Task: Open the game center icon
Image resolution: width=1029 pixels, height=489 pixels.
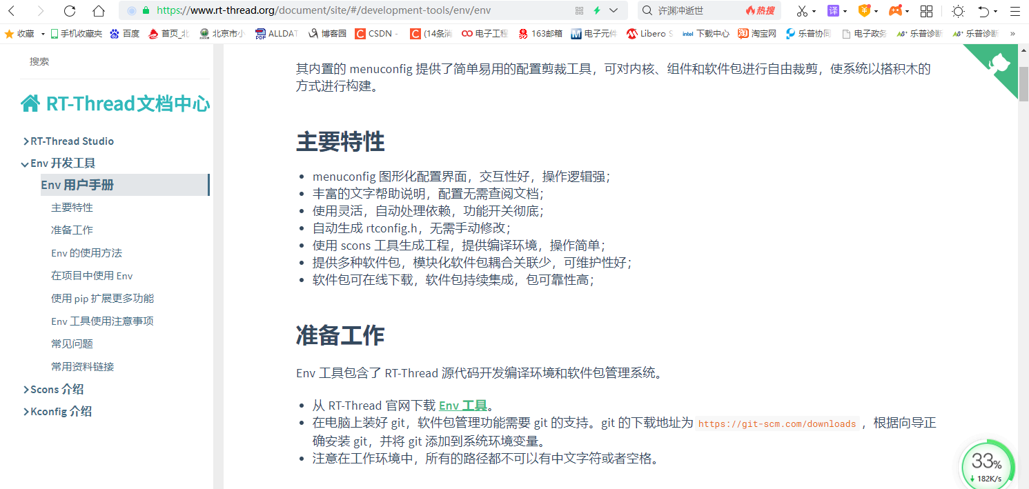Action: click(x=895, y=11)
